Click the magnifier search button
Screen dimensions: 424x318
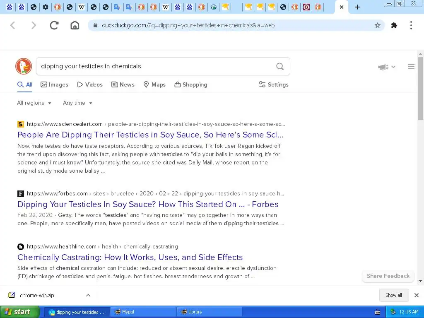point(280,66)
